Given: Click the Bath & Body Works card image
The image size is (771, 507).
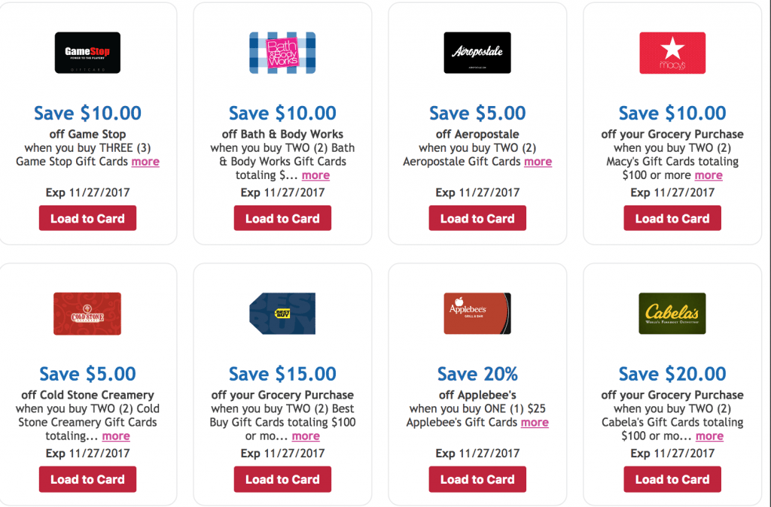Looking at the screenshot, I should point(282,53).
